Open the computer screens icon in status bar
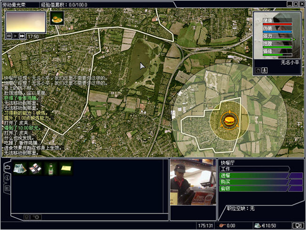Viewport: 306px width, 230px height. point(297,225)
